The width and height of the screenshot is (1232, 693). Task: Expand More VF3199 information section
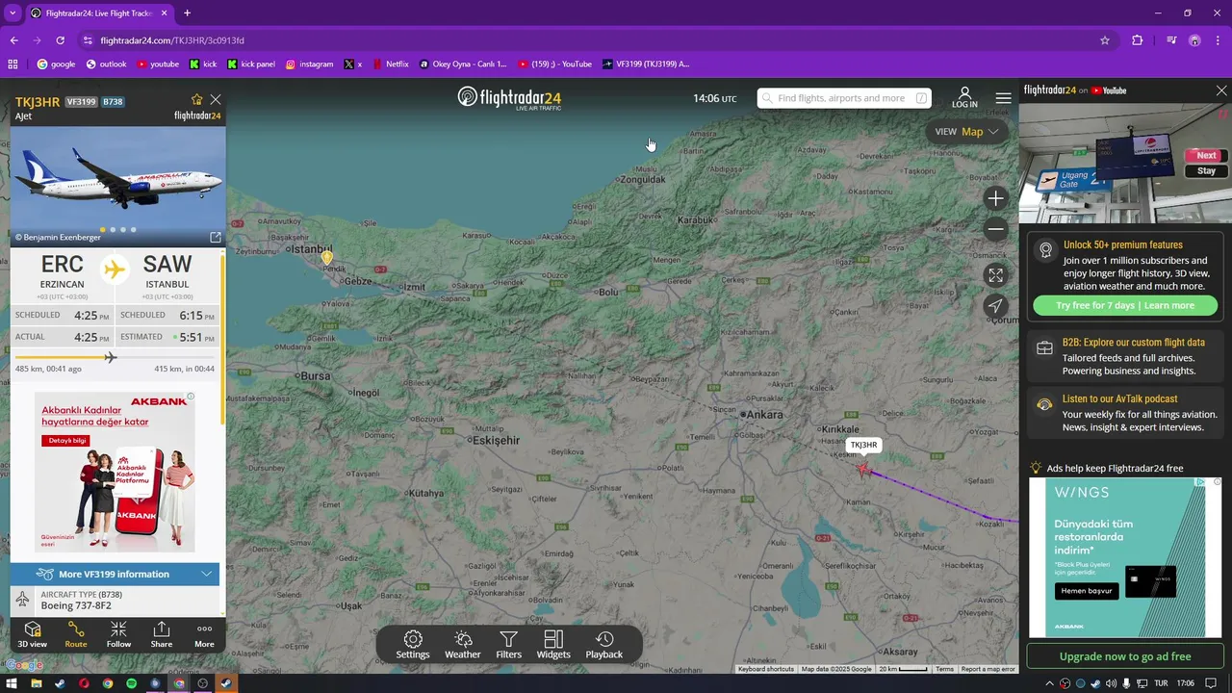115,574
